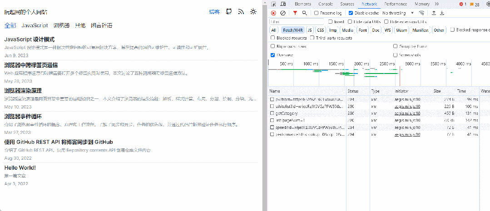Enable the Preserve log checkbox
490x211 pixels.
[317, 13]
